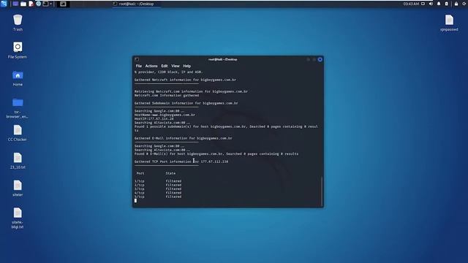The width and height of the screenshot is (468, 263).
Task: Open the text editor panel launcher
Action: [31, 4]
